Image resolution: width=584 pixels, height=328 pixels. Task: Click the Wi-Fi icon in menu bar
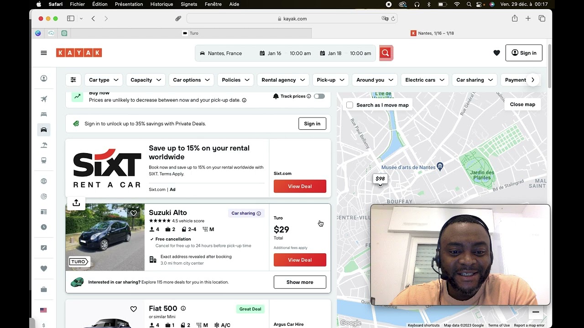coord(457,4)
